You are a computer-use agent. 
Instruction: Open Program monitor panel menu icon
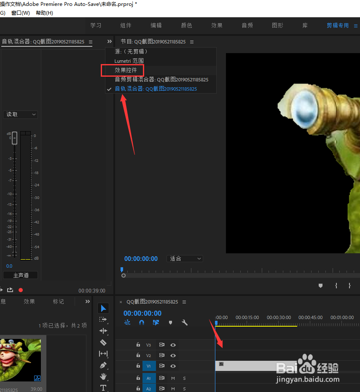[192, 42]
